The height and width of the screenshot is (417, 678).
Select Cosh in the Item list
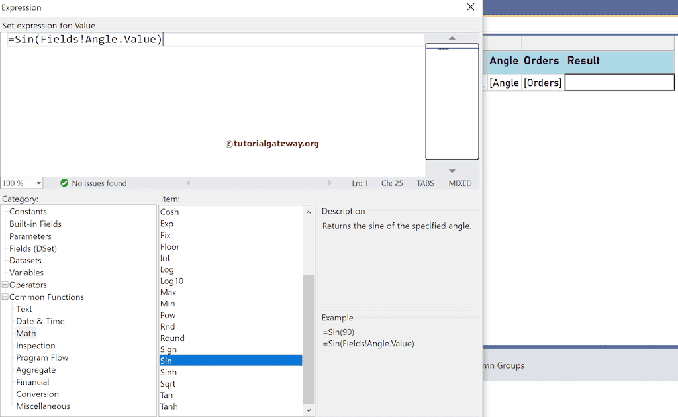point(169,212)
